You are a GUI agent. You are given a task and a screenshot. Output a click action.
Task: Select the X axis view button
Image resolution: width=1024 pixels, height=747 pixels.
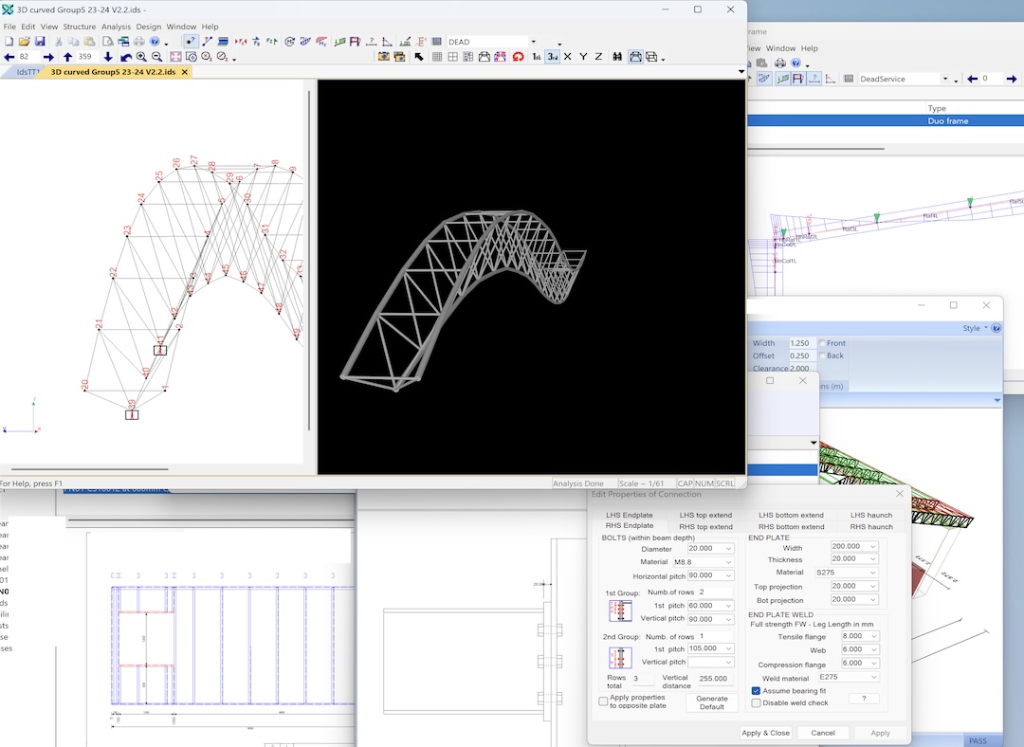tap(568, 57)
